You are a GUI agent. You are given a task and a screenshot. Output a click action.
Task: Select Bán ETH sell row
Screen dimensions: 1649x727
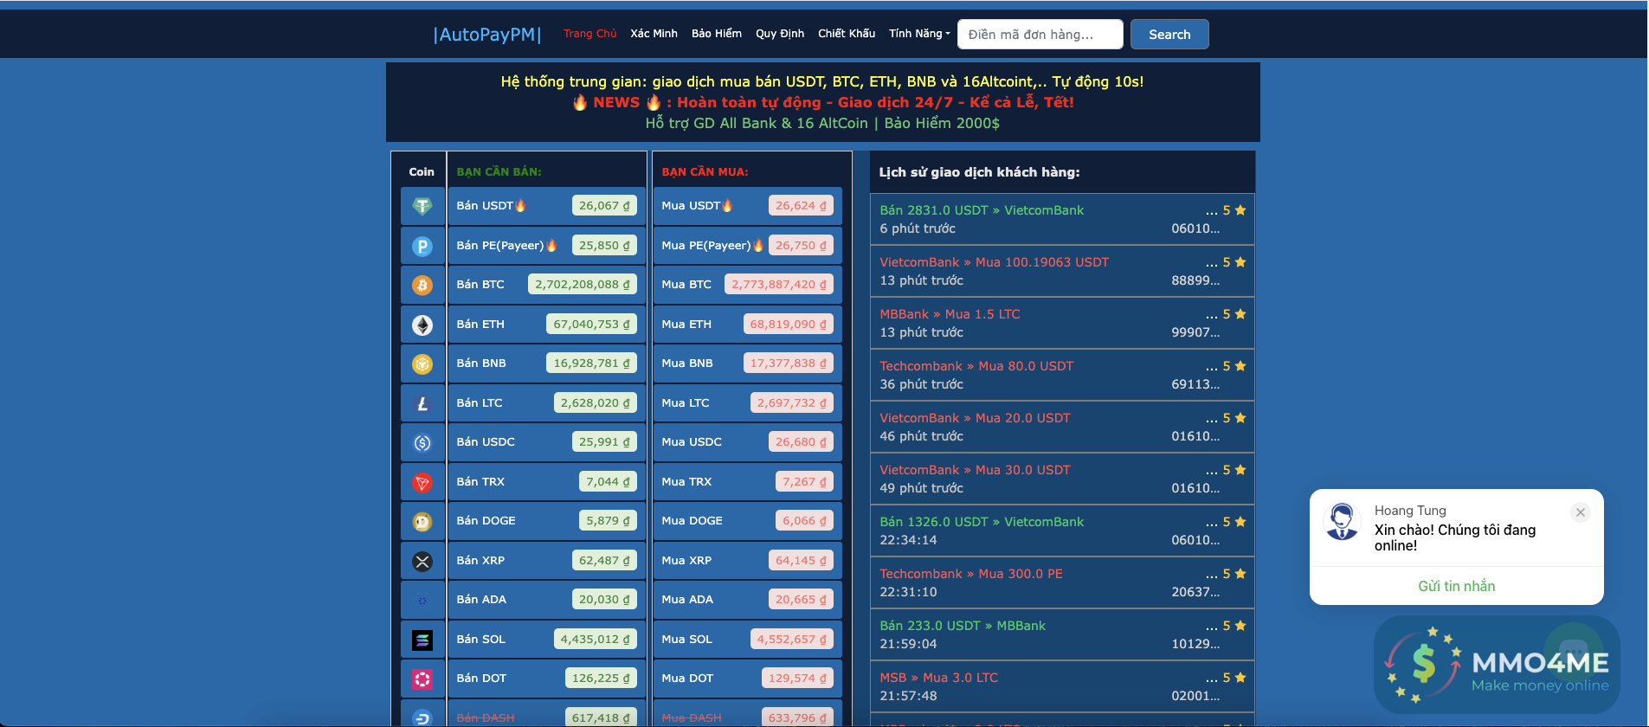pyautogui.click(x=547, y=325)
